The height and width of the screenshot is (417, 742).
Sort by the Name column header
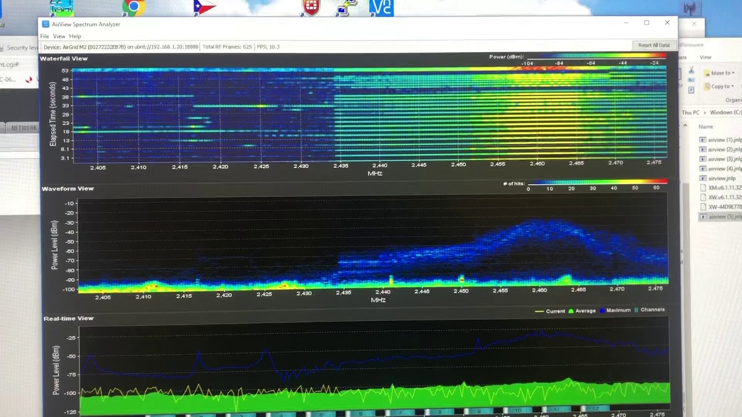(705, 126)
